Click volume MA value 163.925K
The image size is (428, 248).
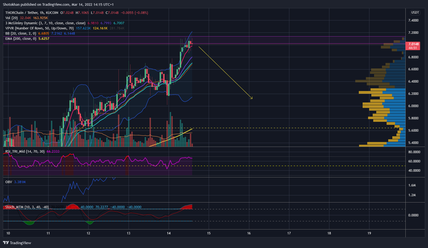(41, 18)
